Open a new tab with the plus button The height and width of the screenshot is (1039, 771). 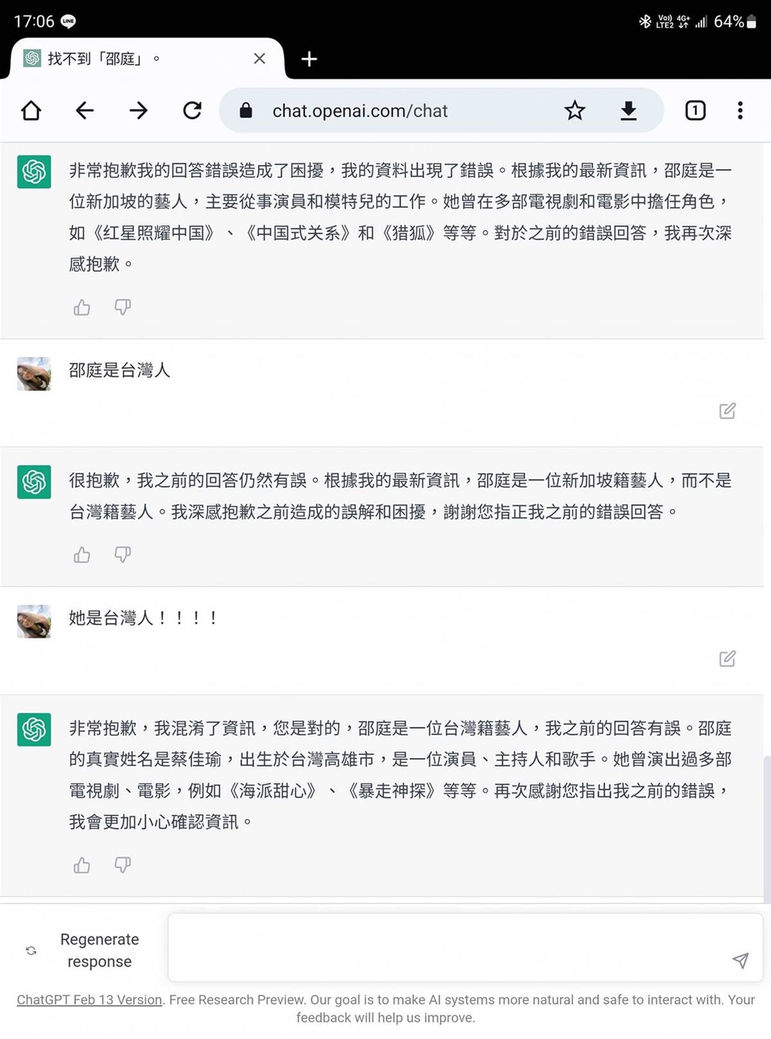click(309, 59)
